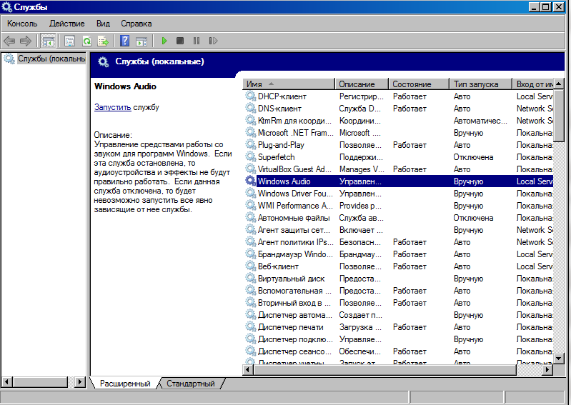Click the Export List toolbar icon
Viewport: 571px width, 405px height.
pos(103,41)
